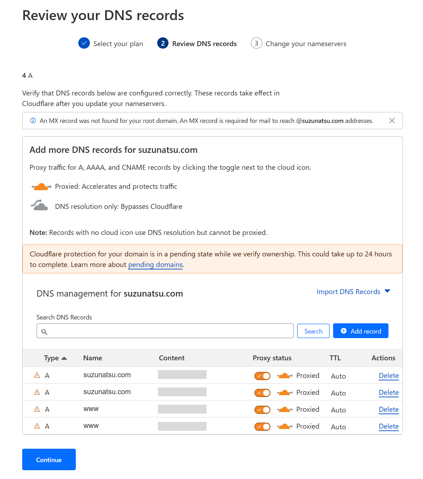Click the 'Review your DNS records' title

(103, 15)
